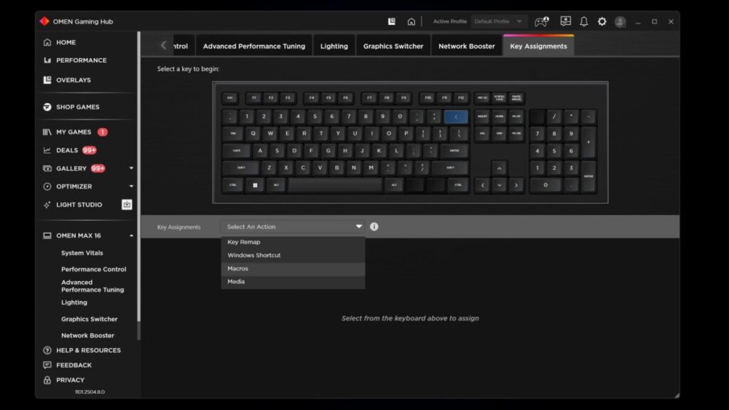This screenshot has height=410, width=729.
Task: Open Graphics Switcher in sidebar
Action: [x=89, y=319]
